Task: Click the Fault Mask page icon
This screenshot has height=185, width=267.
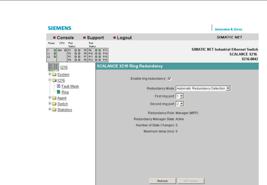Action: (59, 86)
